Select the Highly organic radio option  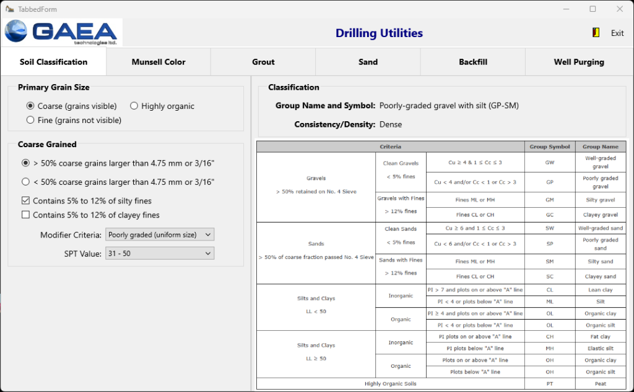coord(134,106)
